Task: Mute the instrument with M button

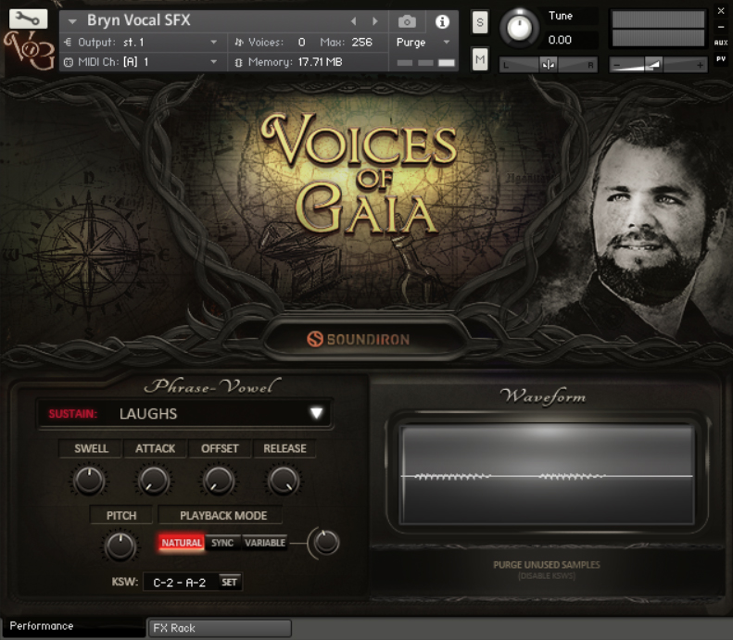Action: tap(480, 59)
